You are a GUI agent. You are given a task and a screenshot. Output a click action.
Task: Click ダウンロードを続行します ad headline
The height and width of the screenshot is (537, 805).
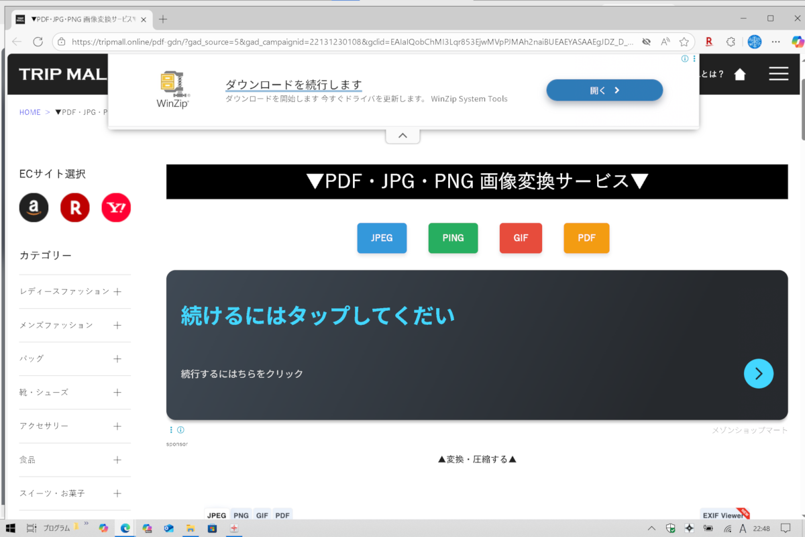coord(294,85)
